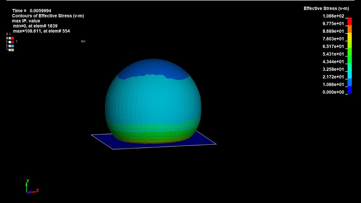Click the 'min=0, at elem# 1839' text
Viewport: 361px width, 203px height.
click(x=35, y=26)
